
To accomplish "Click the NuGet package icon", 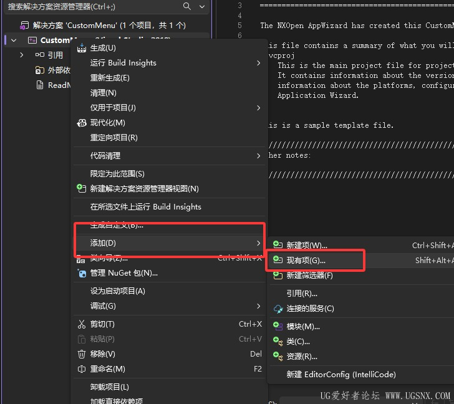I will click(82, 273).
